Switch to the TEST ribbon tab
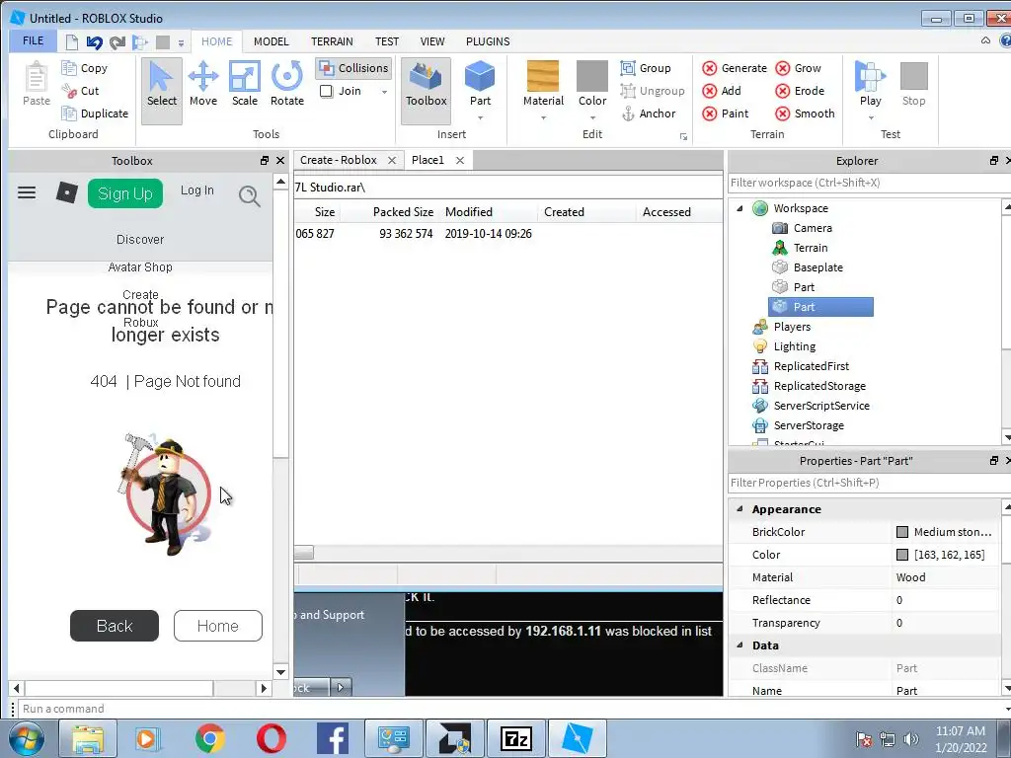The width and height of the screenshot is (1011, 758). pyautogui.click(x=387, y=41)
